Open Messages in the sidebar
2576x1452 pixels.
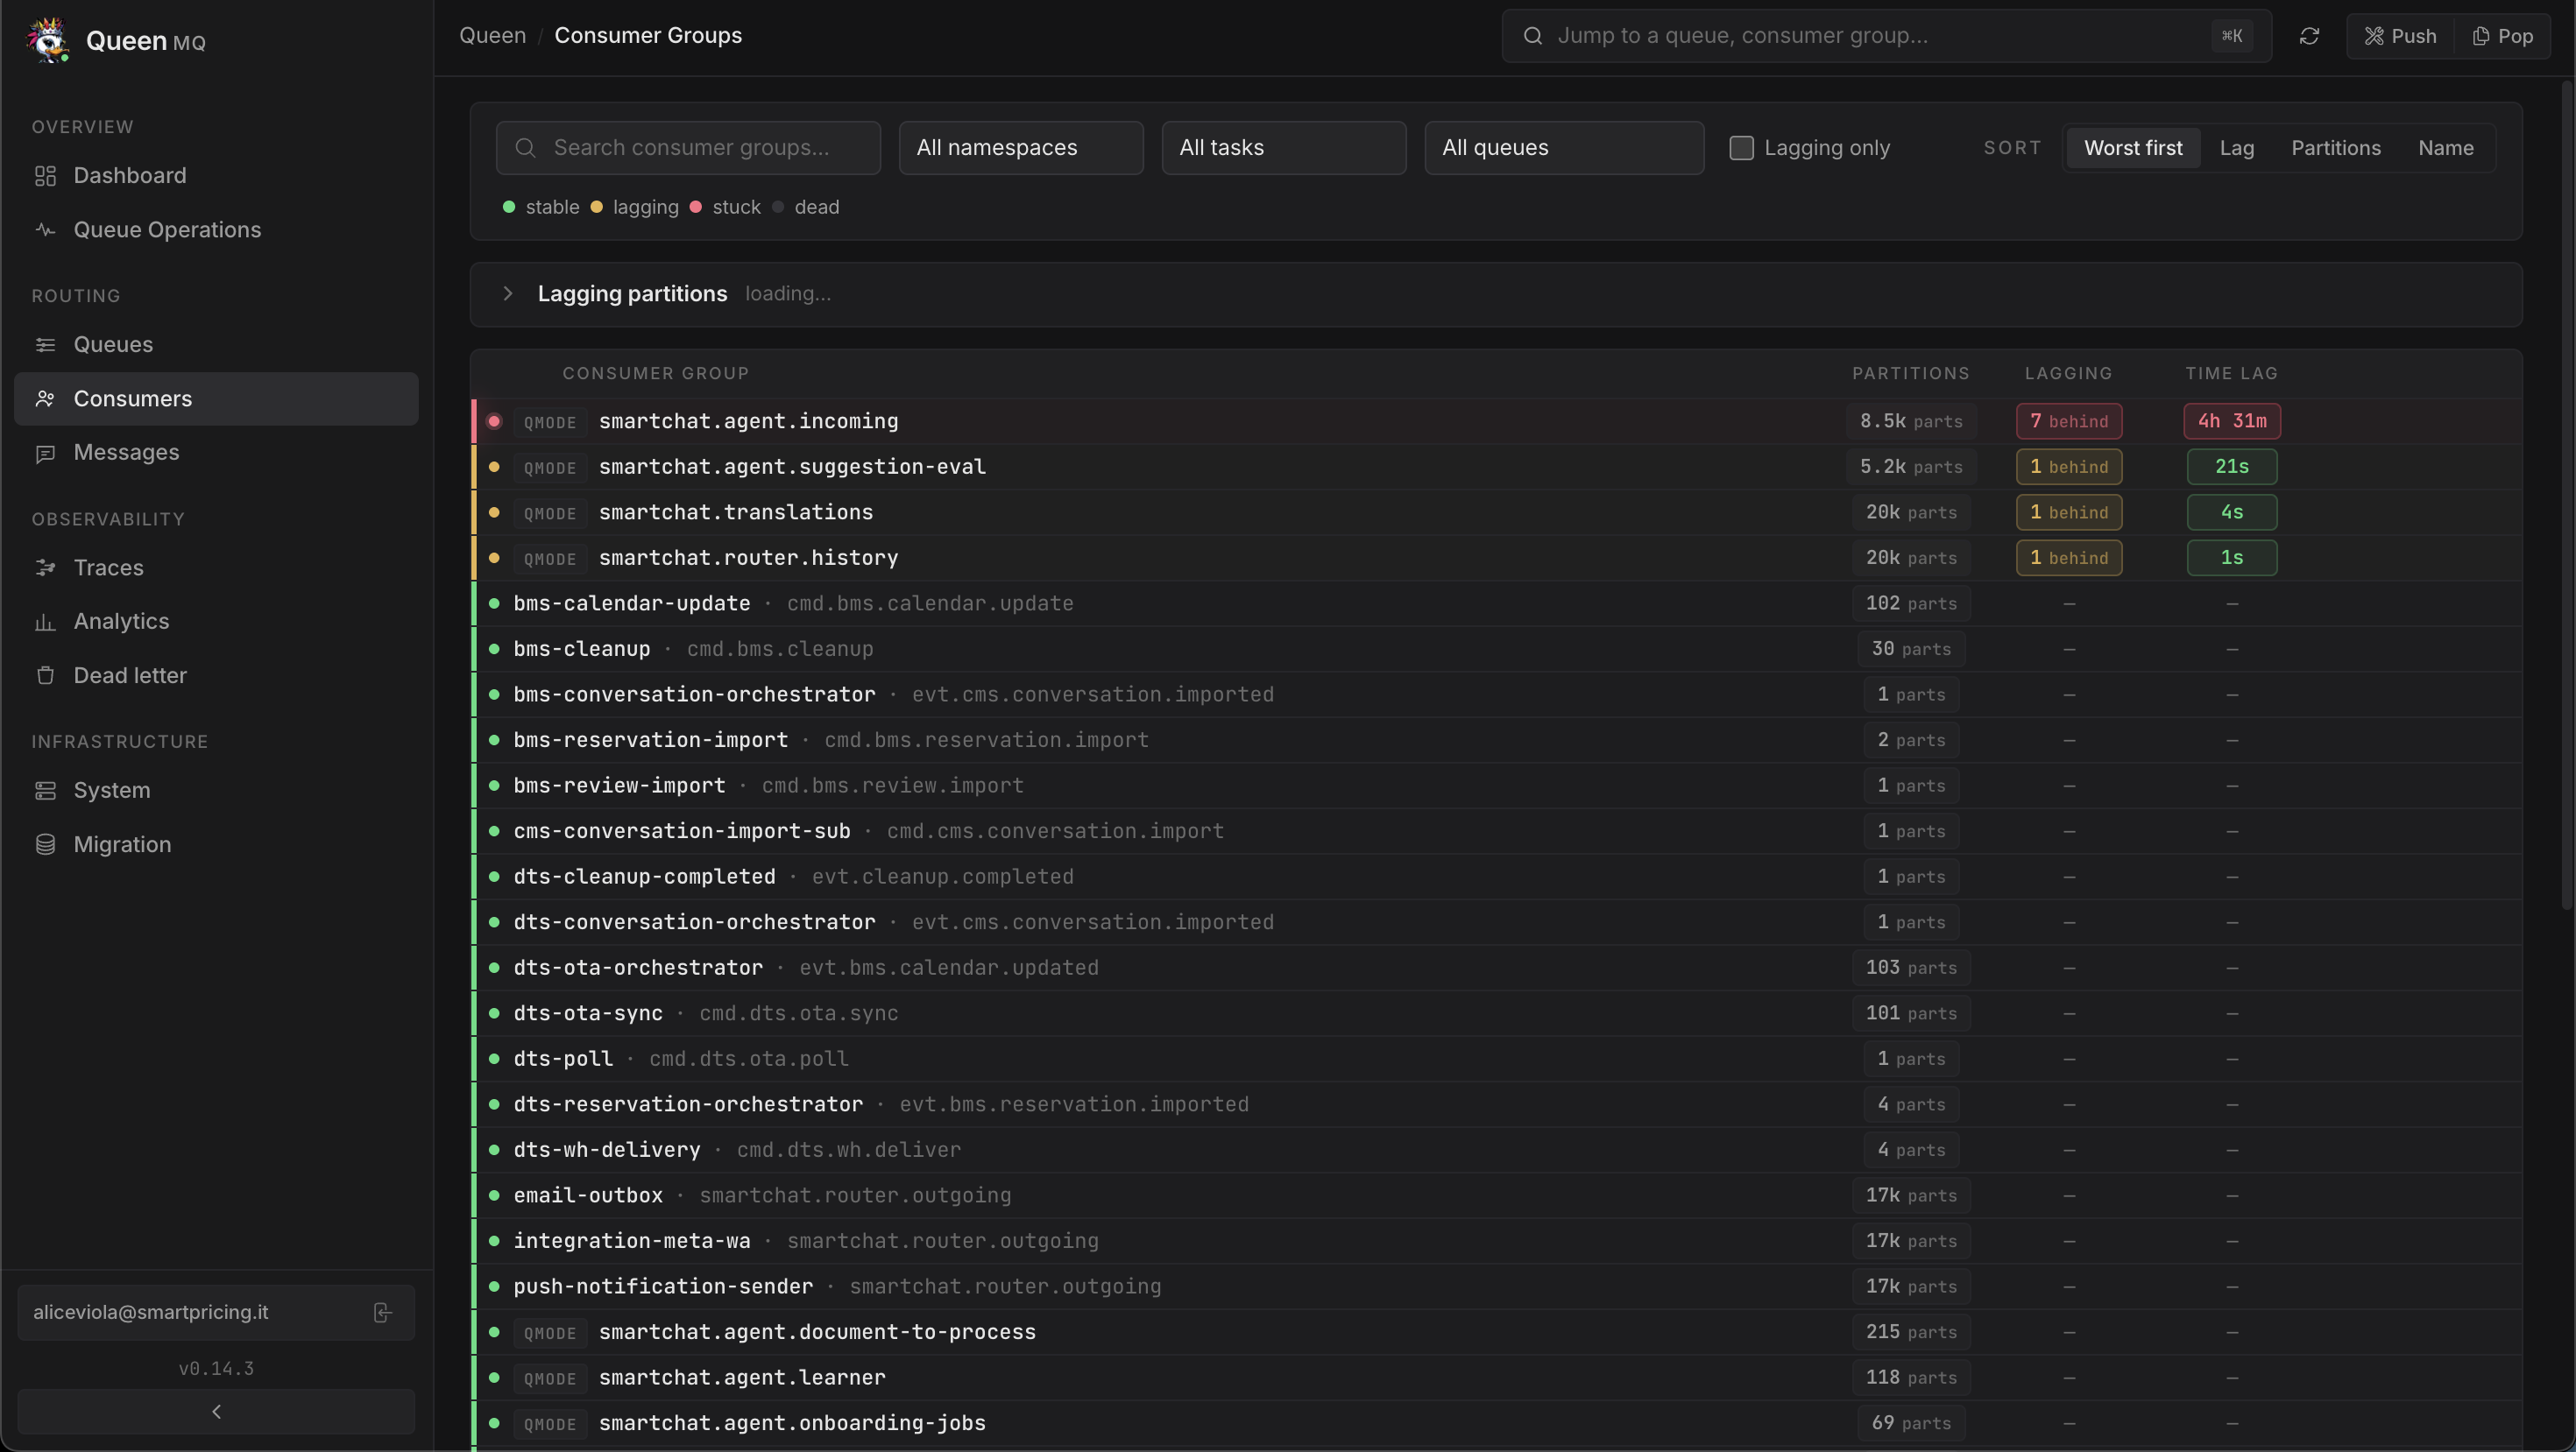coord(216,453)
